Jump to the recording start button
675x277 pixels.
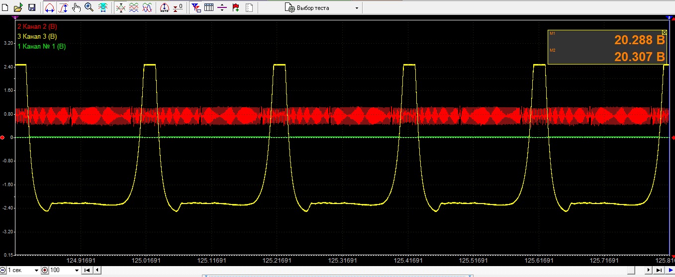pos(87,270)
